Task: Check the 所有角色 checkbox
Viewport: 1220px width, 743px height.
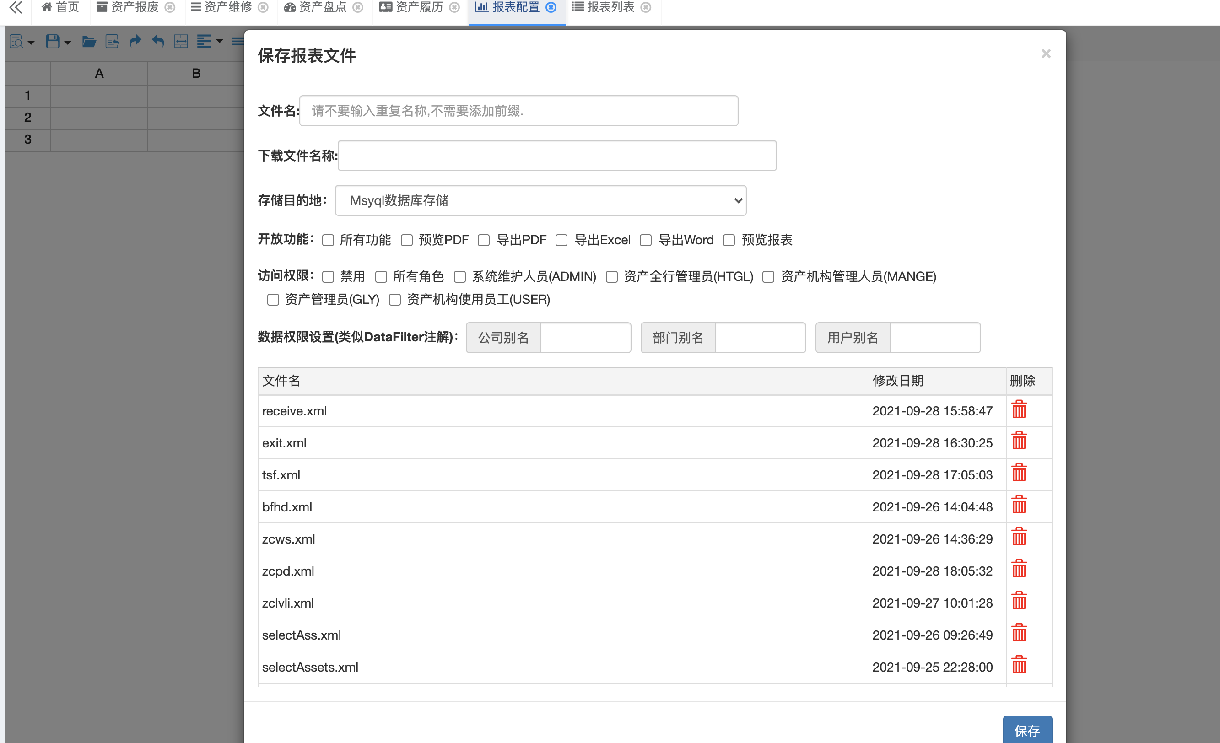Action: tap(381, 277)
